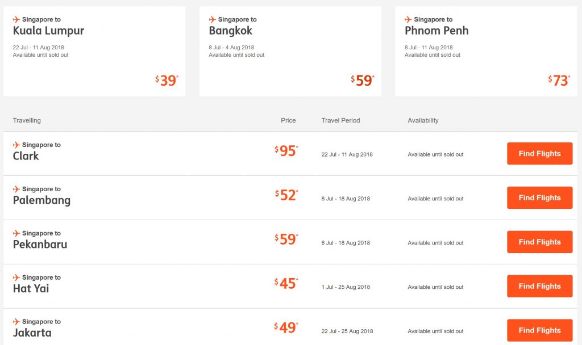
Task: Click the Price column header
Action: [x=288, y=120]
